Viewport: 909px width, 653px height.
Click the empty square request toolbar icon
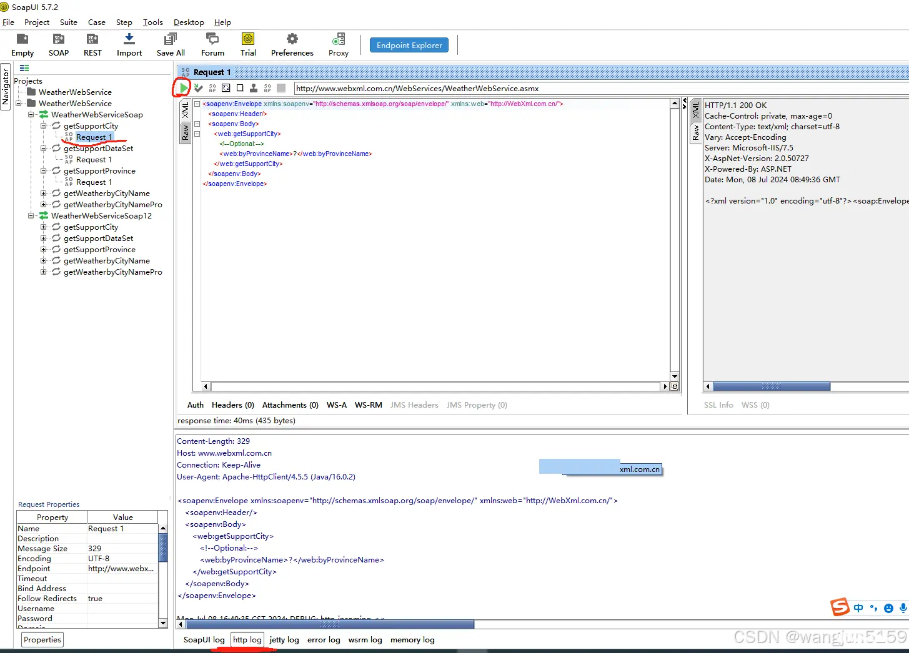pyautogui.click(x=240, y=88)
